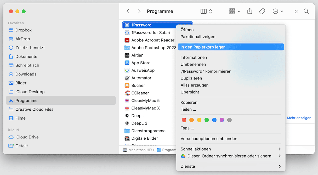Go back with the left chevron button

point(128,11)
